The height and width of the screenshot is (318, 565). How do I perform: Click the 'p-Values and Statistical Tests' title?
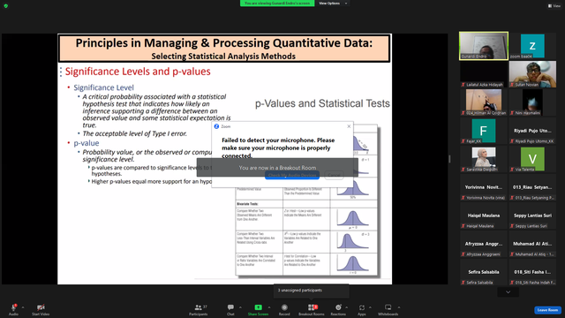(322, 103)
